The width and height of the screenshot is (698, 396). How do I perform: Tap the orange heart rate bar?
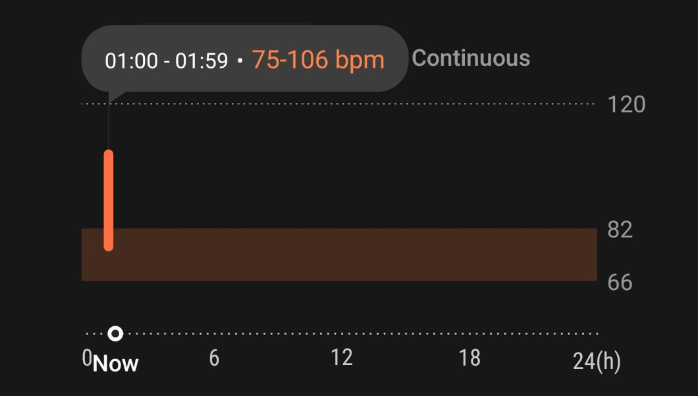[109, 200]
